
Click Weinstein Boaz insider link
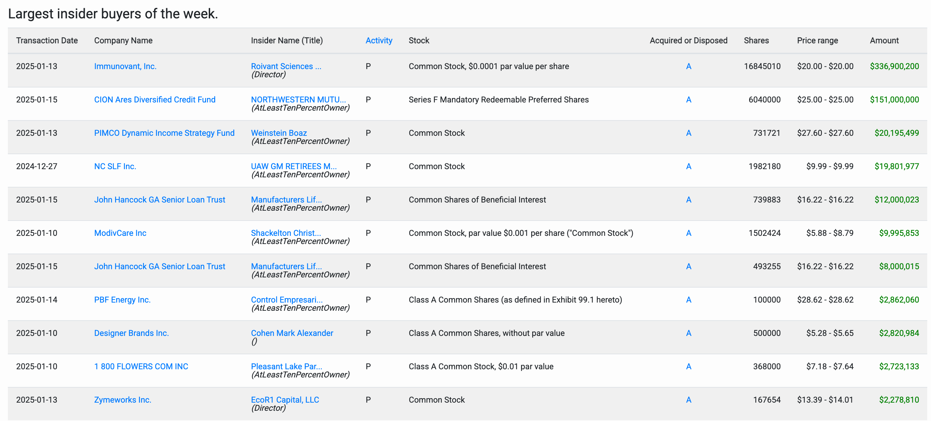pos(278,133)
